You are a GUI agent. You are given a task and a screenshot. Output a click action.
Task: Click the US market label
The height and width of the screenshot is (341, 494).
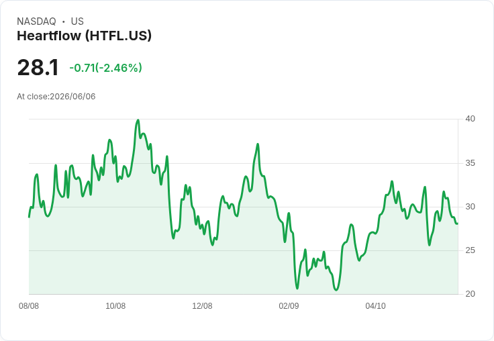pos(77,21)
